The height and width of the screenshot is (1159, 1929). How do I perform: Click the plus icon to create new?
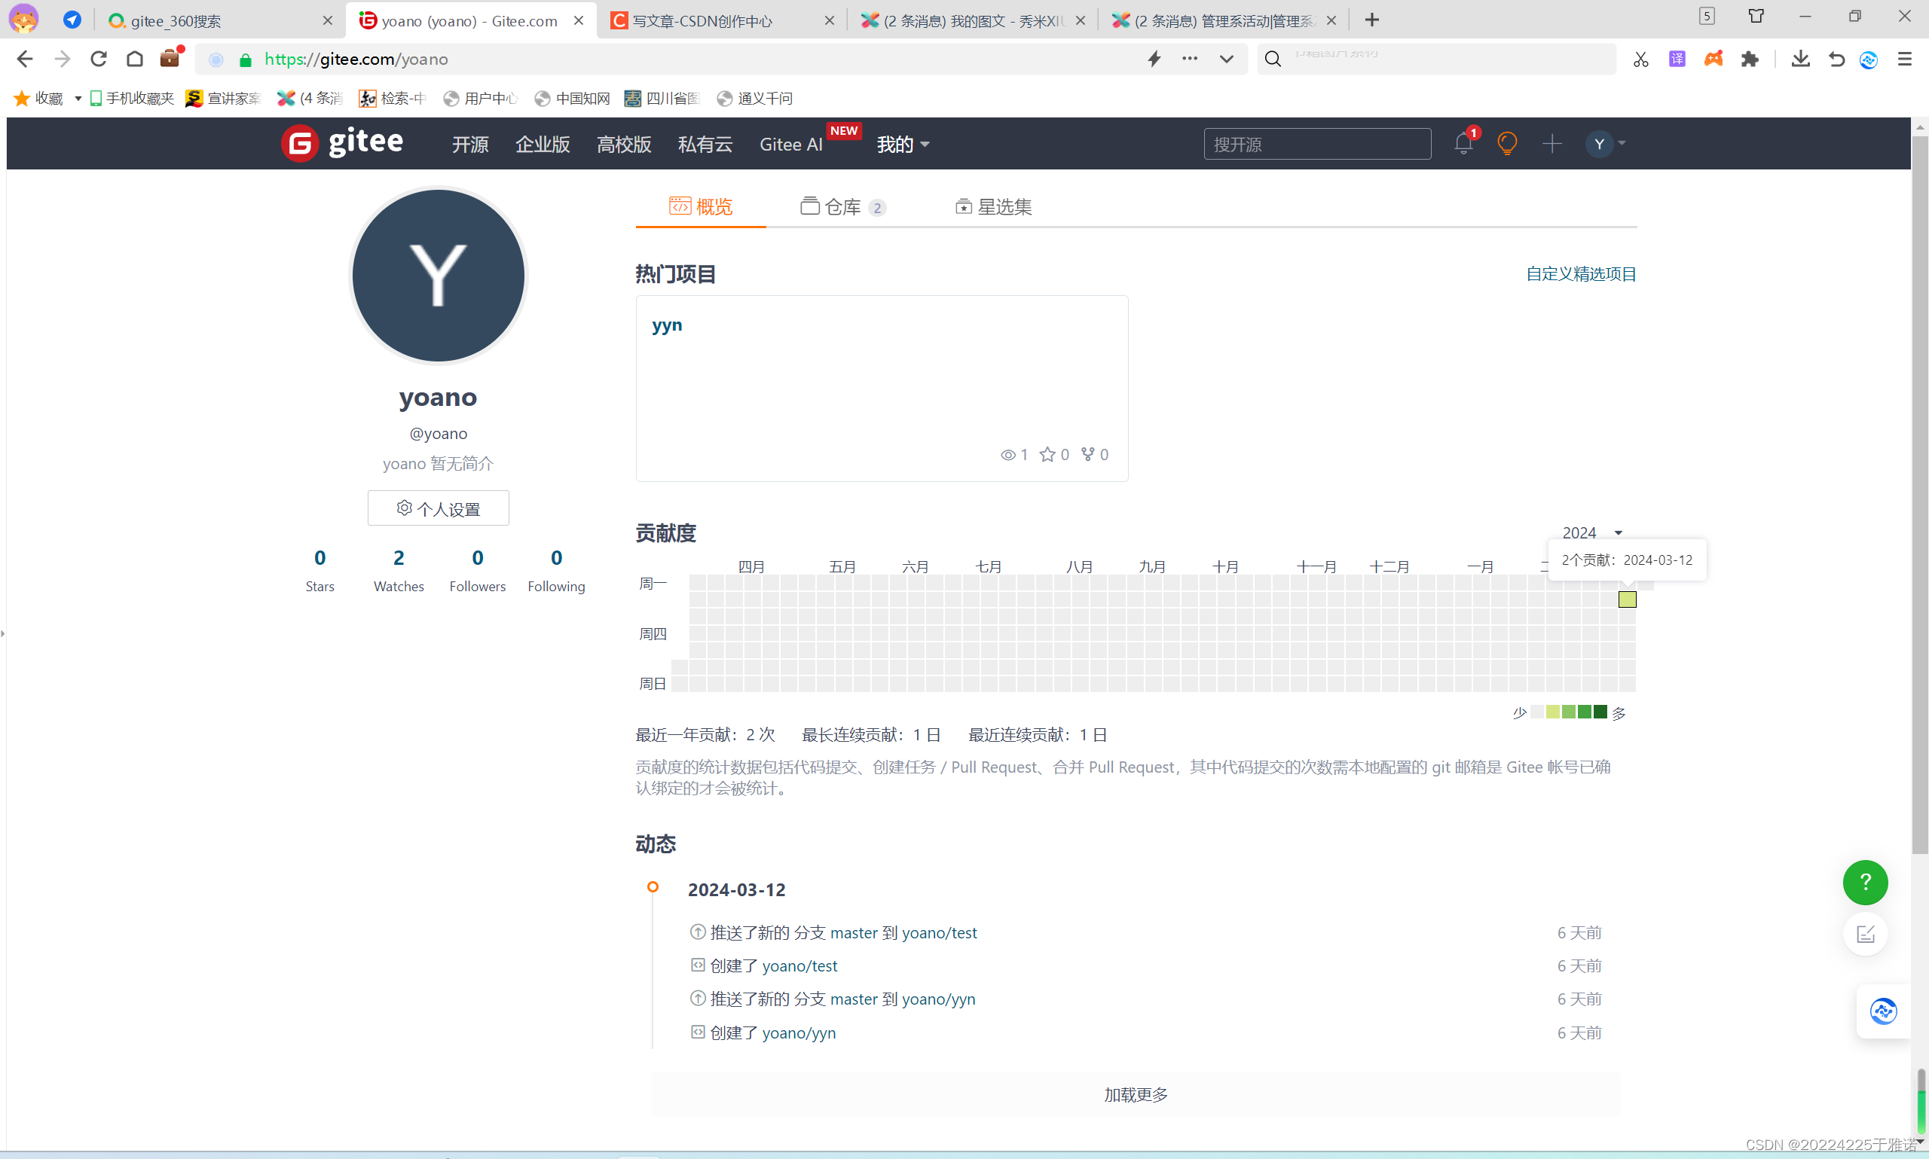(1551, 143)
